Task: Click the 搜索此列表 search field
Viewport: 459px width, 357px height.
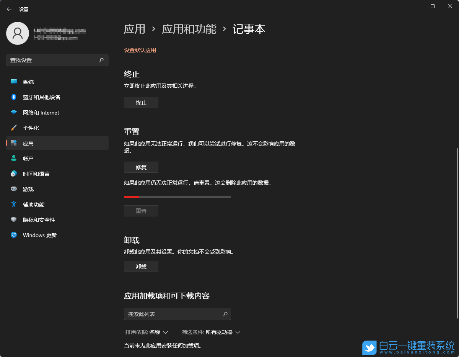Action: tap(177, 314)
